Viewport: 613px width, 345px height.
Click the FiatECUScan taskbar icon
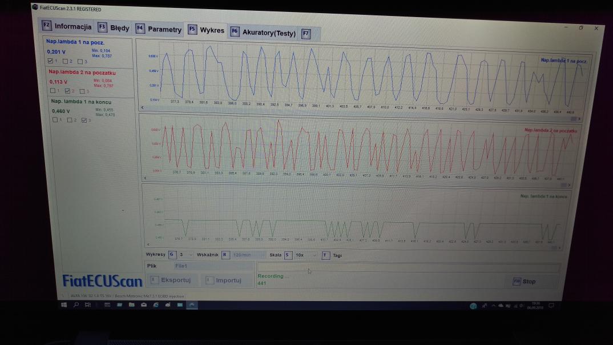[x=192, y=305]
